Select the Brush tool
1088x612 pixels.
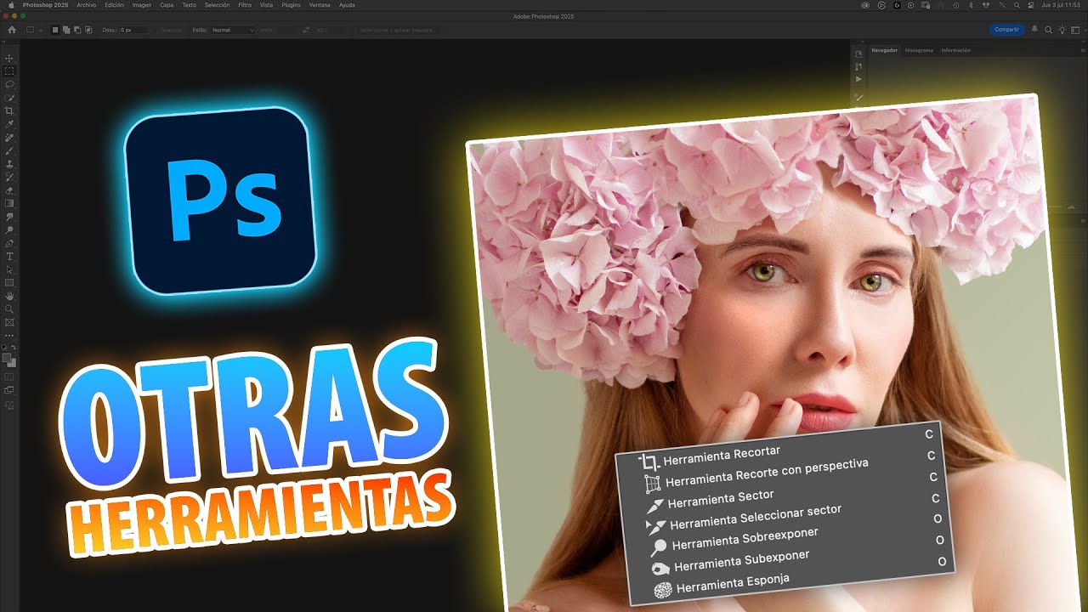coord(10,150)
